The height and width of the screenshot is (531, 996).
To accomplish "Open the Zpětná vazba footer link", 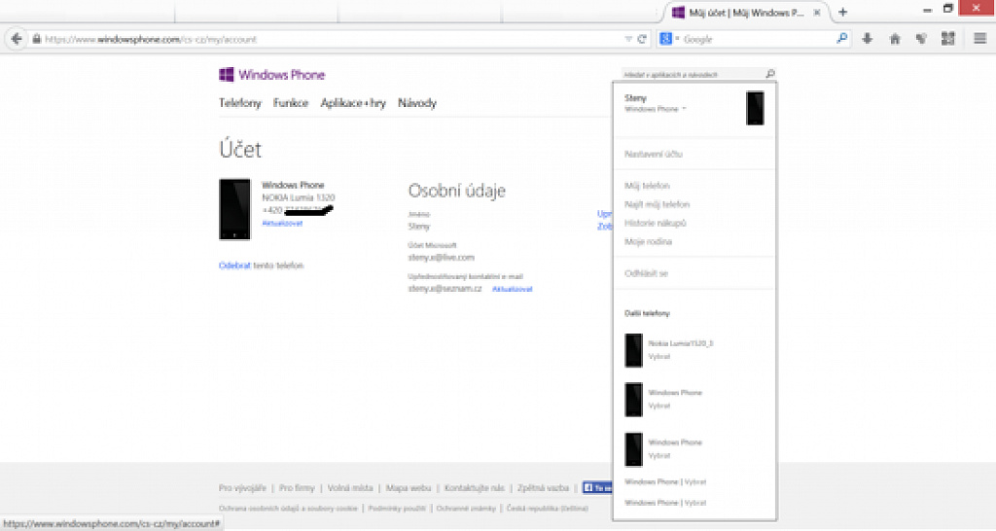I will (x=543, y=488).
